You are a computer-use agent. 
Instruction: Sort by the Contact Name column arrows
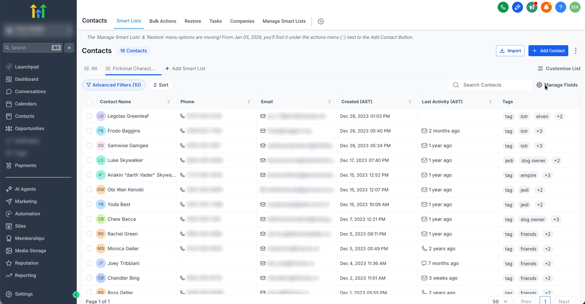(169, 102)
